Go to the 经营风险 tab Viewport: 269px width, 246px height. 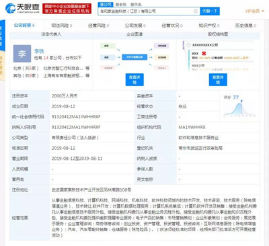pyautogui.click(x=98, y=26)
